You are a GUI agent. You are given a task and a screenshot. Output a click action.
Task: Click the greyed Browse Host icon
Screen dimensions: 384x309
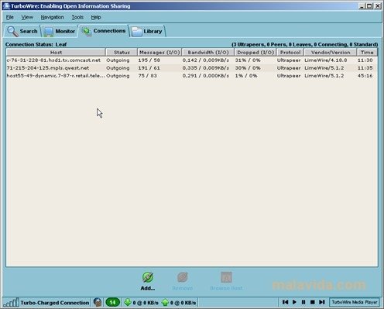226,277
